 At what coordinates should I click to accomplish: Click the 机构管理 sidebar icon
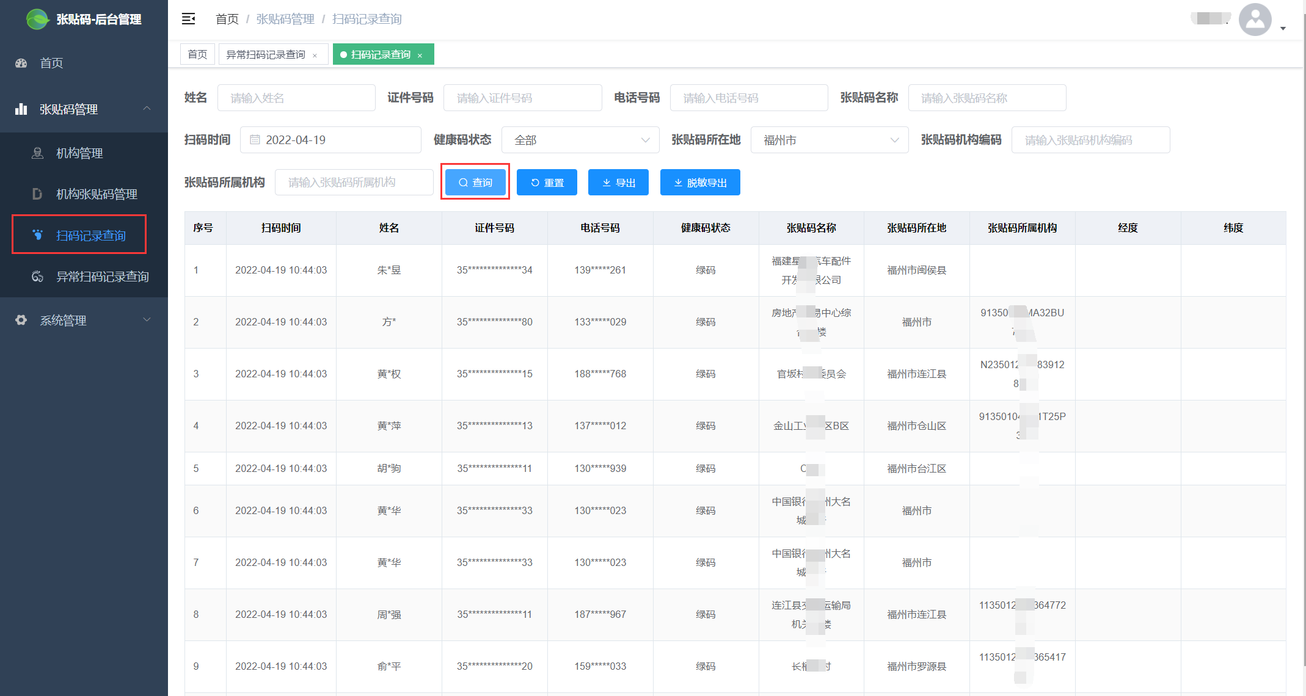tap(37, 153)
